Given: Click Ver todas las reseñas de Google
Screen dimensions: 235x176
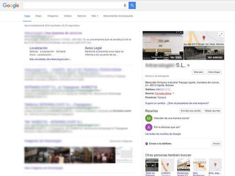Looking at the screenshot, I should tap(163, 134).
